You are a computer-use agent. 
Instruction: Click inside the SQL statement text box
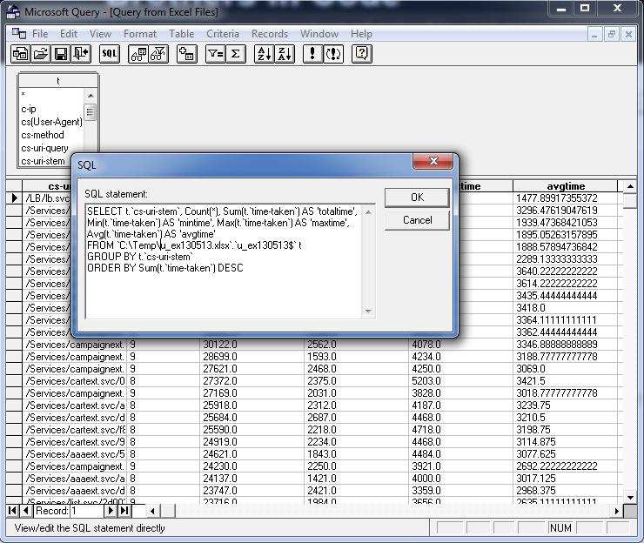point(224,262)
